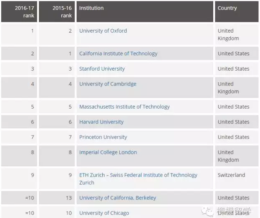Click the 2015-16 rank column header
This screenshot has width=260, height=218.
57,12
